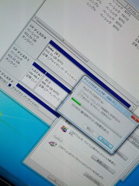This screenshot has width=139, height=186.
Task: Select the (C:) 488.28 GB NTFS partition
Action: click(x=51, y=90)
